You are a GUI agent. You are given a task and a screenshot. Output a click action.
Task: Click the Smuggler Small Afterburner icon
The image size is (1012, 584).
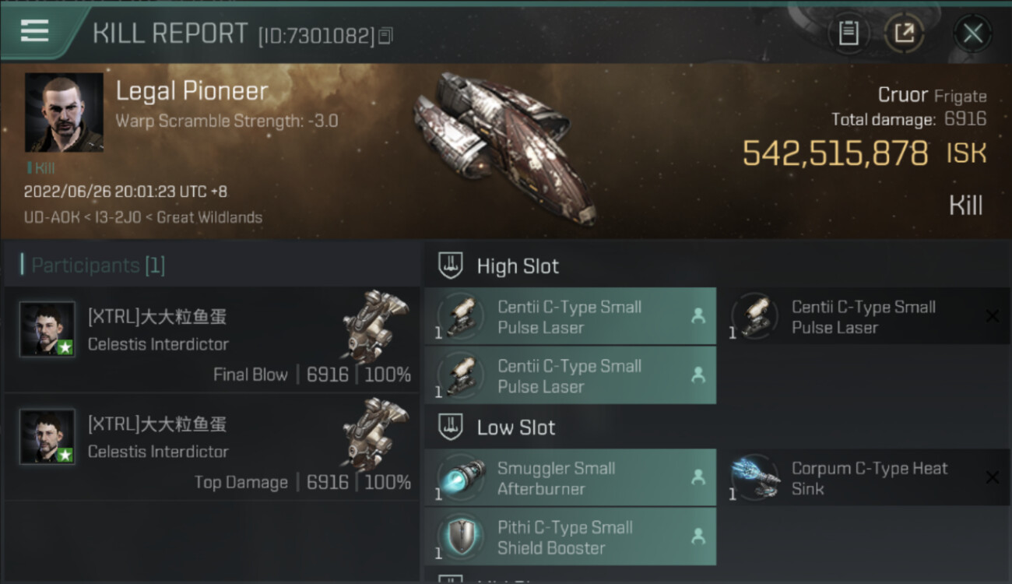tap(461, 477)
